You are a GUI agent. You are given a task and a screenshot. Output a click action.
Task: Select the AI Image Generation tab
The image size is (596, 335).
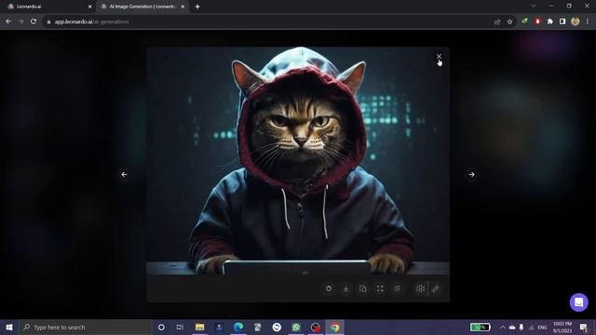[x=142, y=7]
